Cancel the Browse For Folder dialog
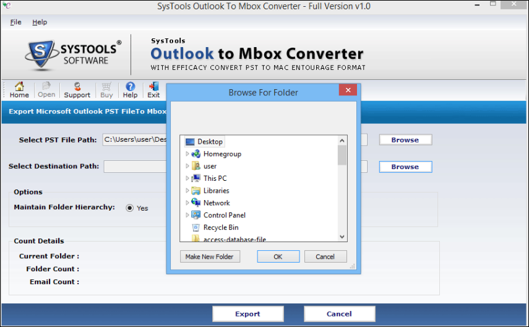 [x=325, y=257]
